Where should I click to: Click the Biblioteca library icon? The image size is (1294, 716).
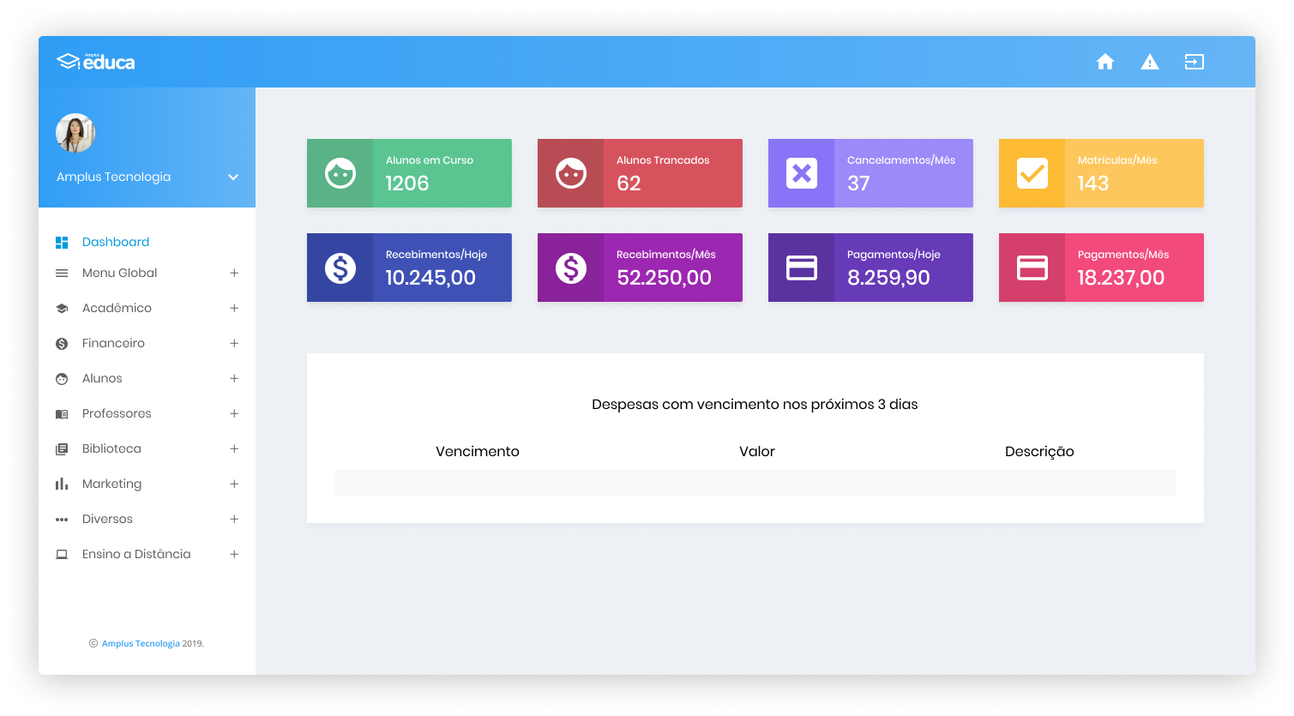click(62, 449)
